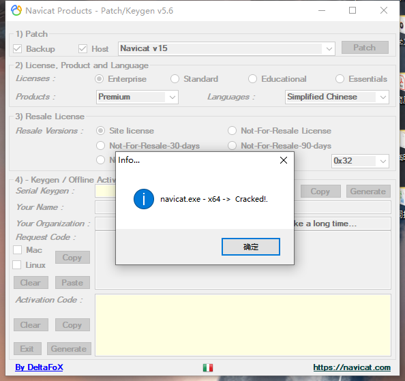The width and height of the screenshot is (405, 381).
Task: Confirm the dialog with 确定 button
Action: (250, 247)
